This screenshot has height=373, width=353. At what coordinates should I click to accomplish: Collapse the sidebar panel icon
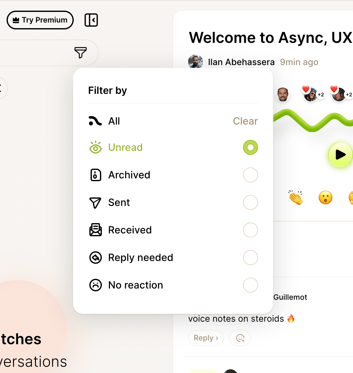[x=91, y=20]
